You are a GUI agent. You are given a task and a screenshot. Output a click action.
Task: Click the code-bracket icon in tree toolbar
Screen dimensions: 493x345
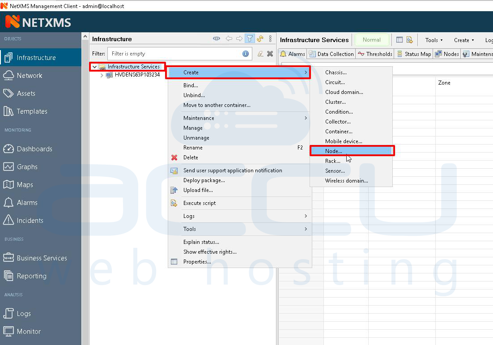(x=217, y=38)
